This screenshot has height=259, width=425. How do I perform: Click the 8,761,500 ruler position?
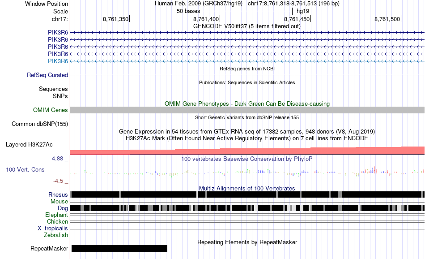[x=387, y=19]
